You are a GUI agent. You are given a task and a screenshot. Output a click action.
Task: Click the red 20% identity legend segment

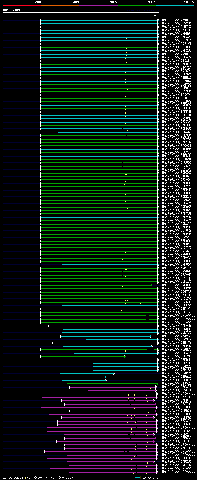pyautogui.click(x=22, y=5)
